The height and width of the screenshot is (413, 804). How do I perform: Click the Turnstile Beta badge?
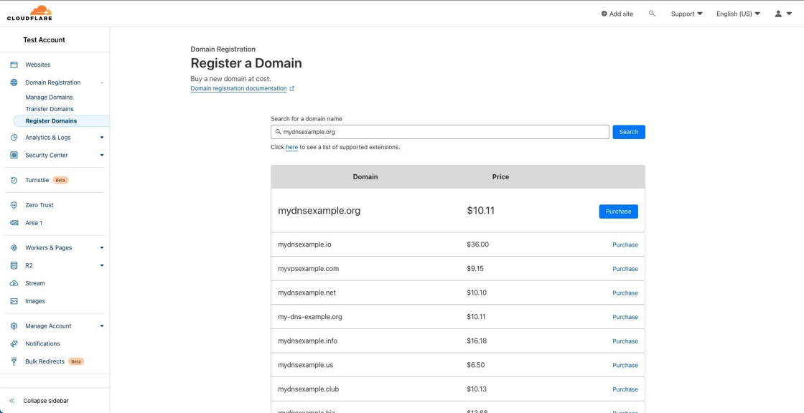tap(60, 181)
